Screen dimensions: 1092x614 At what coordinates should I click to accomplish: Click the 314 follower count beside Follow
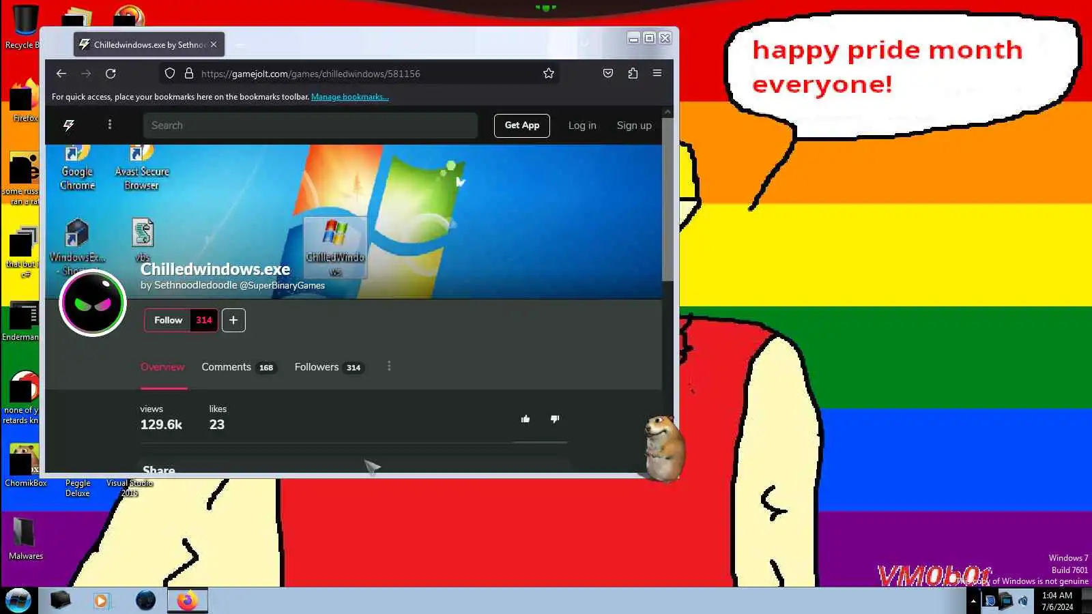click(204, 320)
